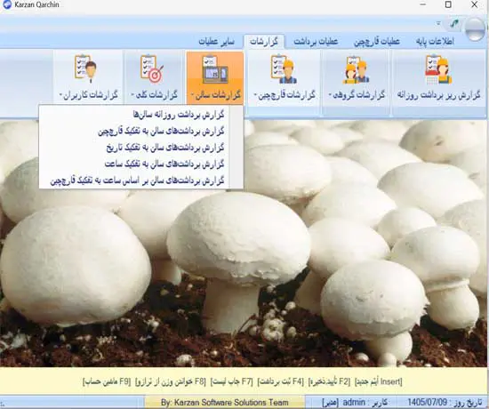Click the گزارشات قارچچین worker checklist icon
Viewport: 489px width, 409px height.
point(285,68)
